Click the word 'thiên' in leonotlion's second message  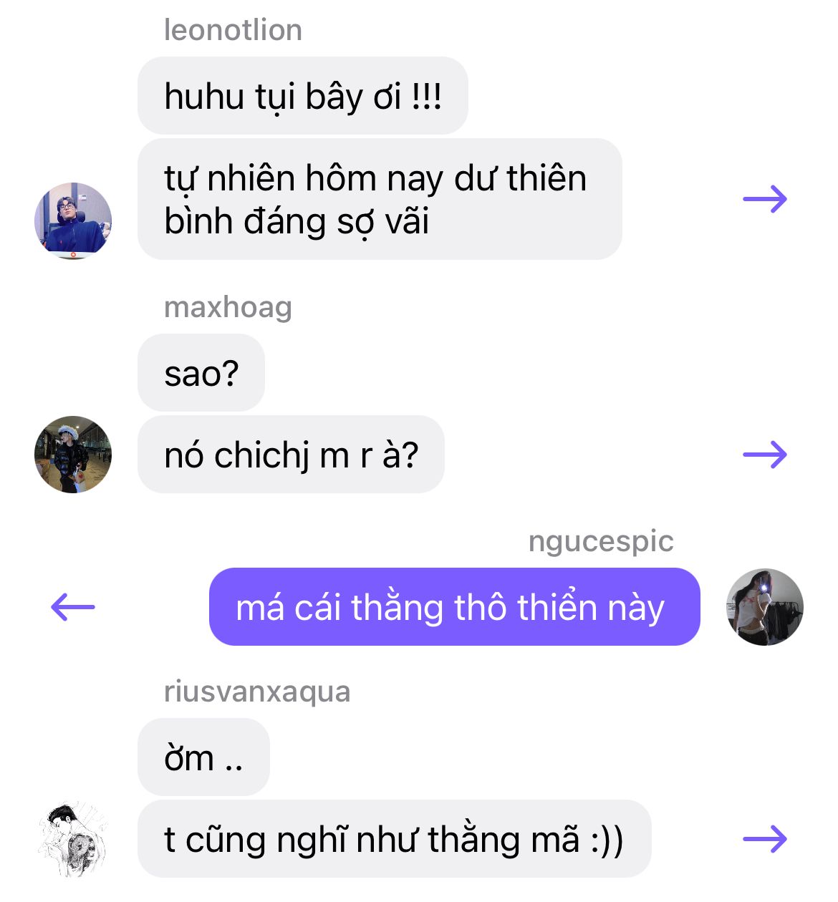coord(546,178)
